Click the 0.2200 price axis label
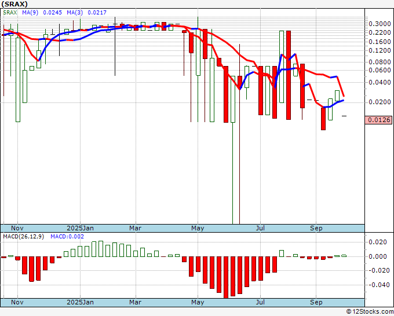 point(380,32)
